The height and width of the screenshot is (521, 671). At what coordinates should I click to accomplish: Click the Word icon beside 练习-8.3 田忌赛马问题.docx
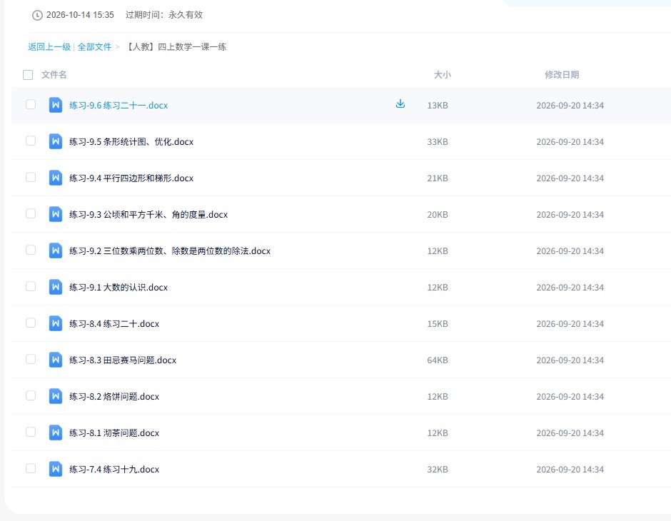[56, 359]
